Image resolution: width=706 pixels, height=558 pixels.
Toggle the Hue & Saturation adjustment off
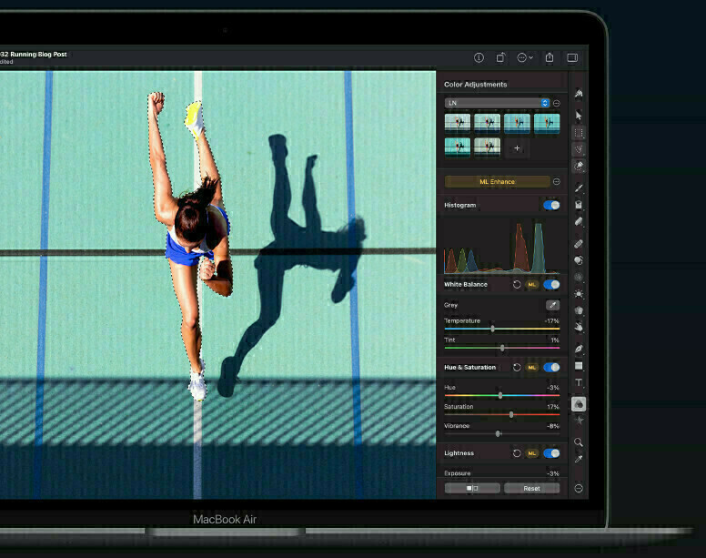(x=551, y=368)
